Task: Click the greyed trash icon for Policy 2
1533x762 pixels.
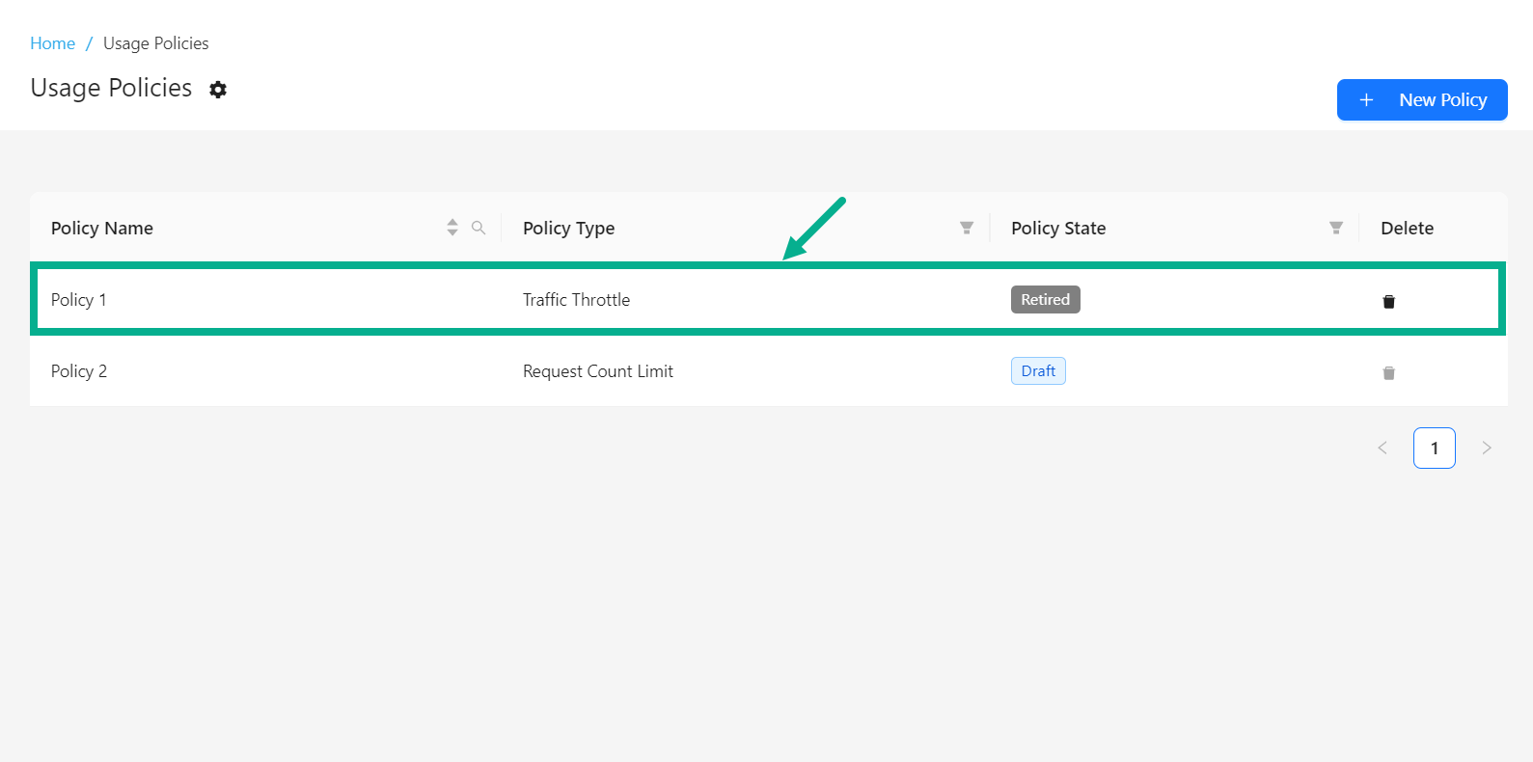Action: coord(1388,372)
